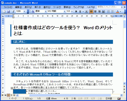The image size is (127, 101).
Task: Save the document with the floppy icon
Action: click(8, 11)
